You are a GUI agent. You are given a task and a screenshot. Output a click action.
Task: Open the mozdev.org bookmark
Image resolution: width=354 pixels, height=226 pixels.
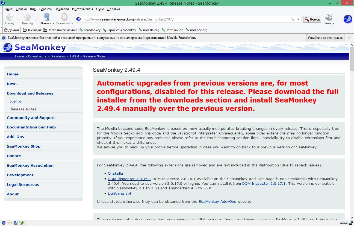[196, 30]
